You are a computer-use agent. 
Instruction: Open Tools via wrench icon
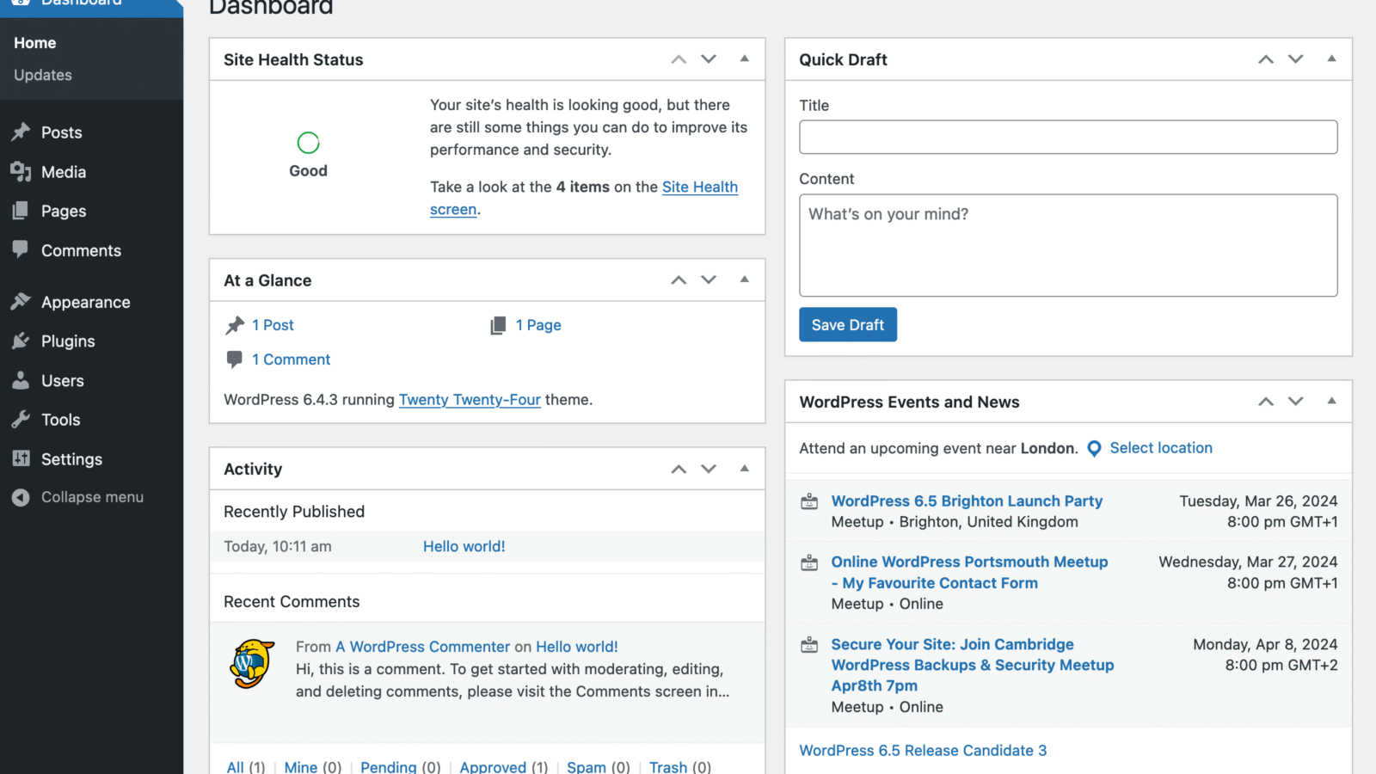click(22, 419)
